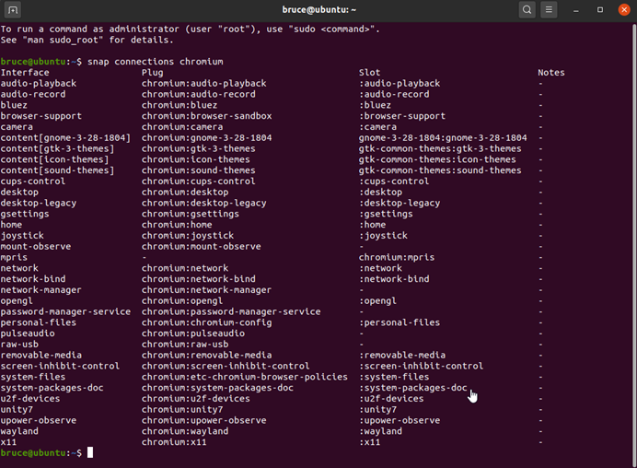The height and width of the screenshot is (468, 637).
Task: Maximize the terminal window
Action: [600, 10]
